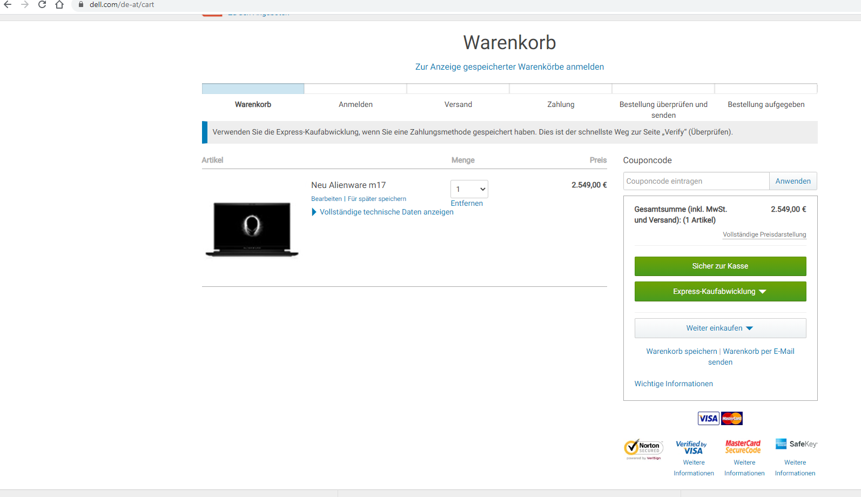Click the MasterCard SecureCode logo
This screenshot has height=497, width=861.
(743, 447)
